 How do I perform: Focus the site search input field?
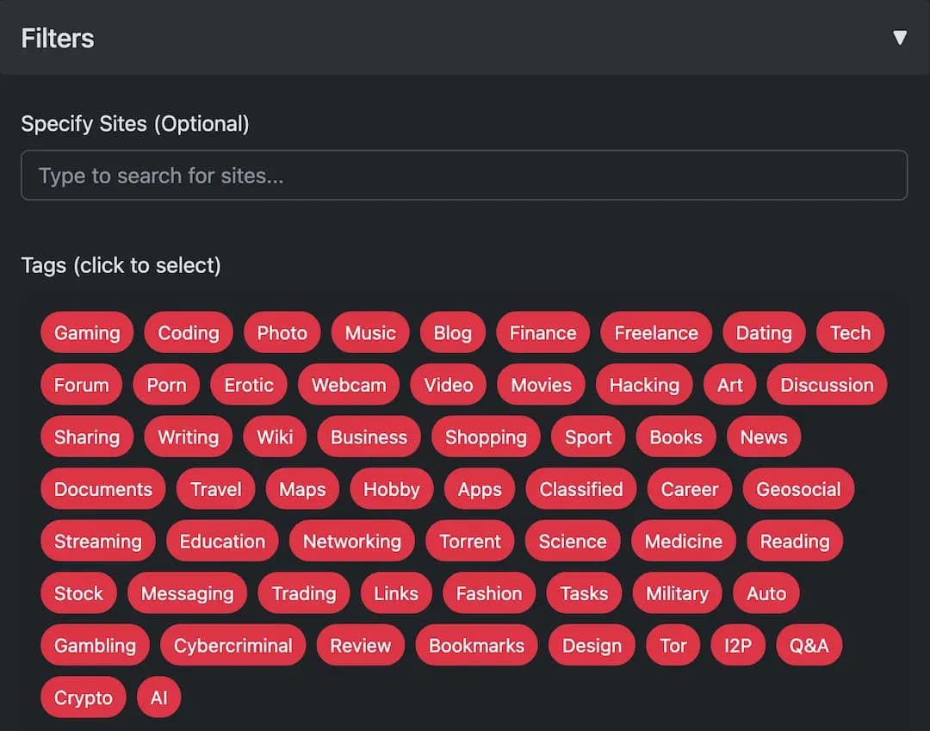464,176
